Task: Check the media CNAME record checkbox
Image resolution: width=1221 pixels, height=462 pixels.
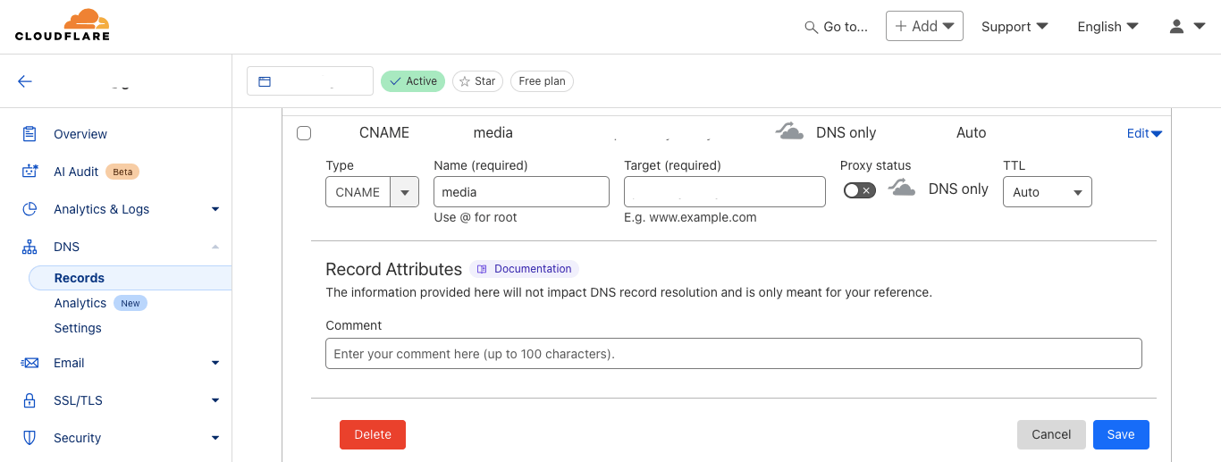Action: (304, 133)
